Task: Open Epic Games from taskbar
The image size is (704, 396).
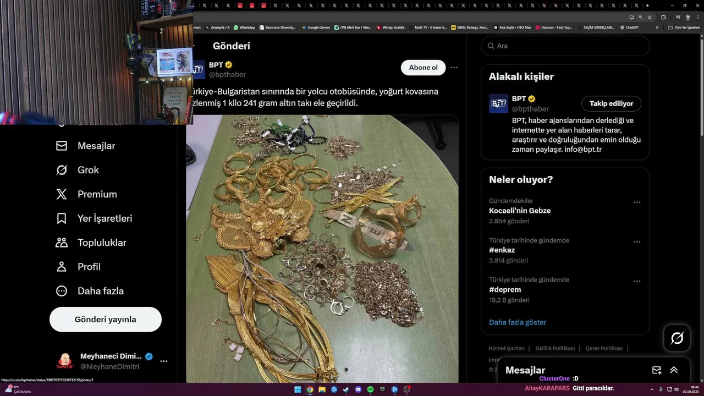Action: point(382,389)
